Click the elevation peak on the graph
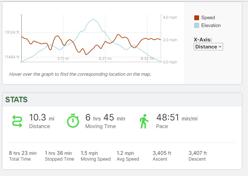The height and width of the screenshot is (176, 248). [x=93, y=19]
